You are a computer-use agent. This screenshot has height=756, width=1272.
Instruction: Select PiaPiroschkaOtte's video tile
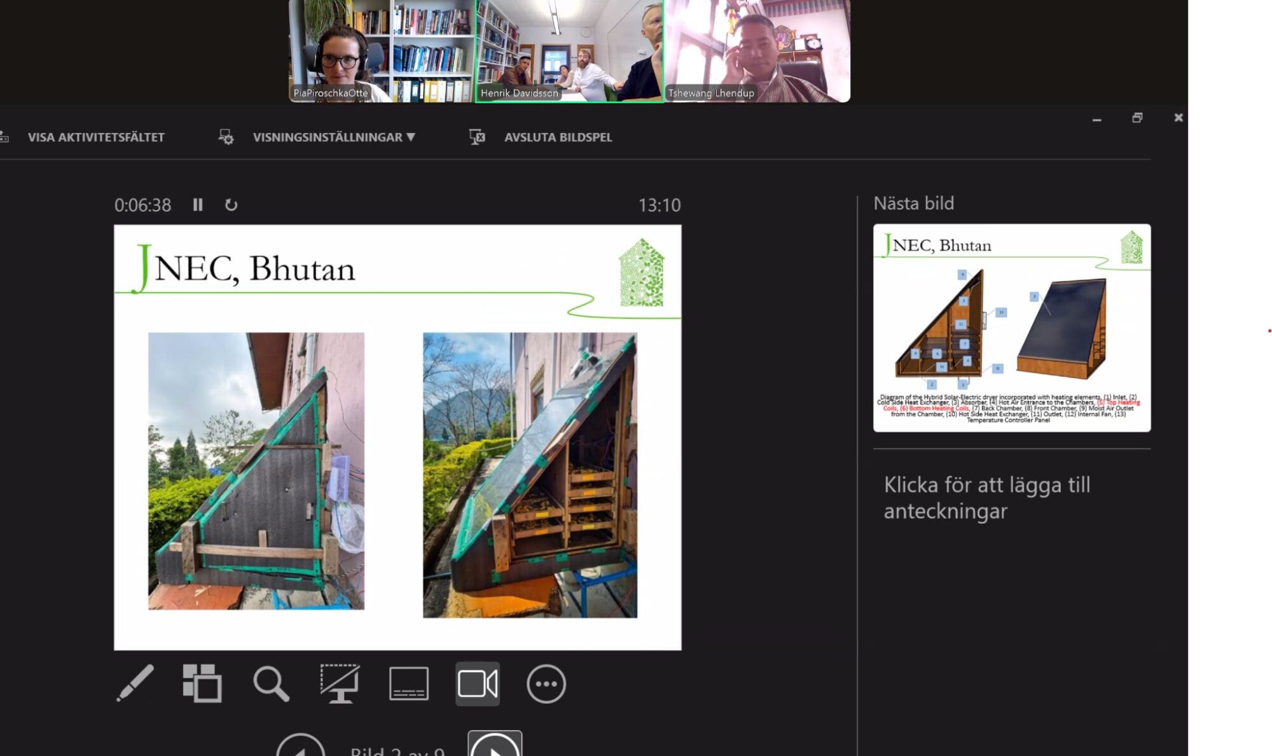(382, 51)
